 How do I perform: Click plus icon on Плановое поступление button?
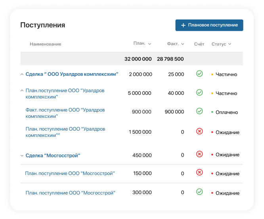[x=183, y=25]
